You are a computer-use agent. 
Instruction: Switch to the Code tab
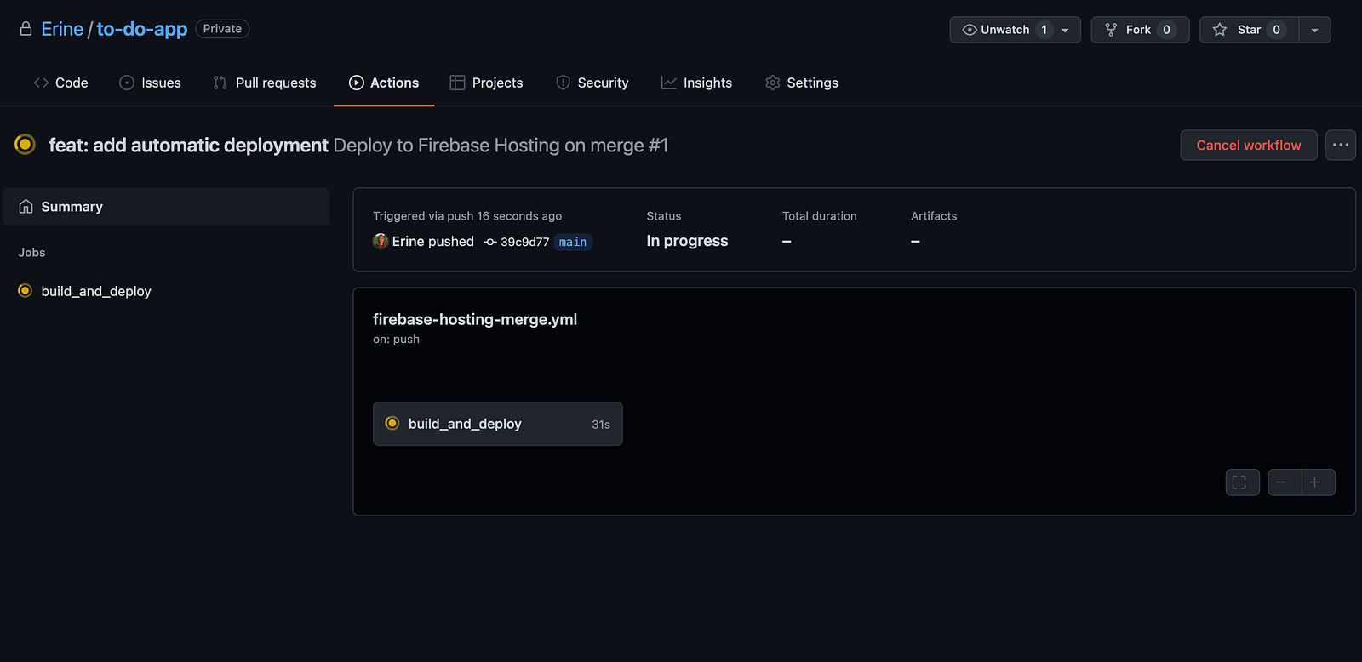[60, 83]
